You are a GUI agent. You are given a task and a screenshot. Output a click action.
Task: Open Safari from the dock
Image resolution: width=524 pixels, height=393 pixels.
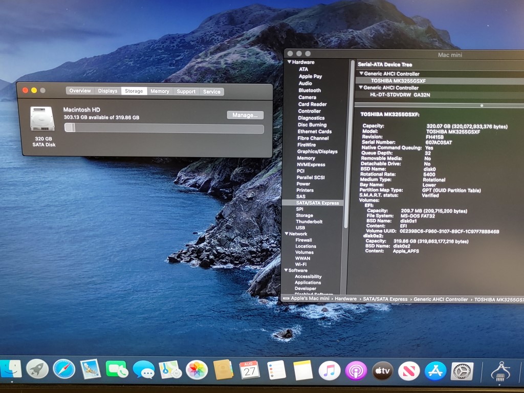64,369
